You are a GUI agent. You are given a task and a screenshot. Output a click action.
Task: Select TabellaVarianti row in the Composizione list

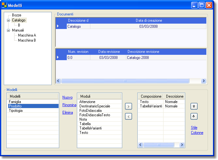tap(151, 106)
